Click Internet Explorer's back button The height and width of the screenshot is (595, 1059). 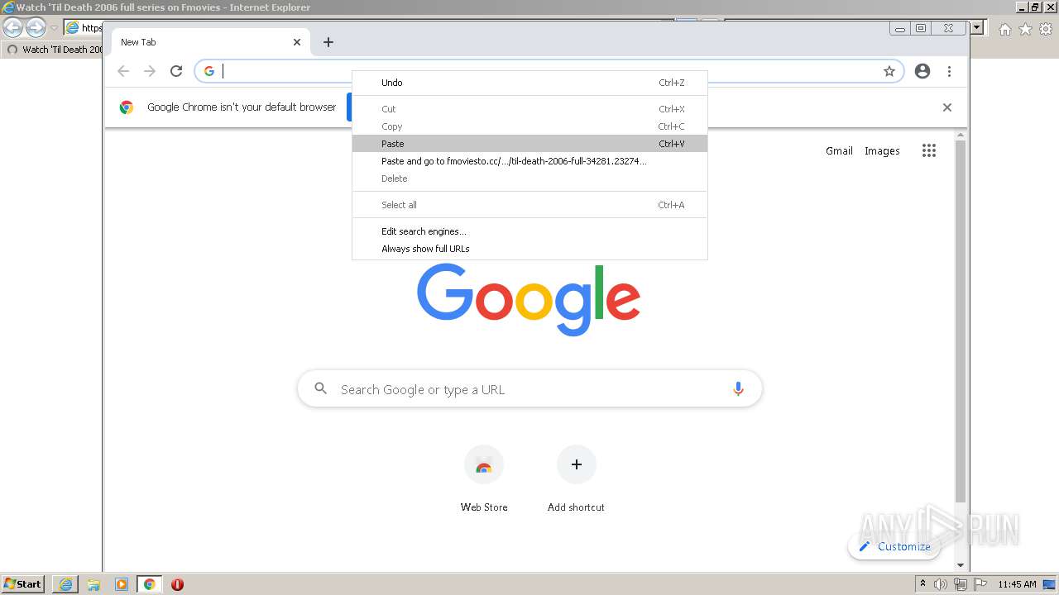[13, 27]
